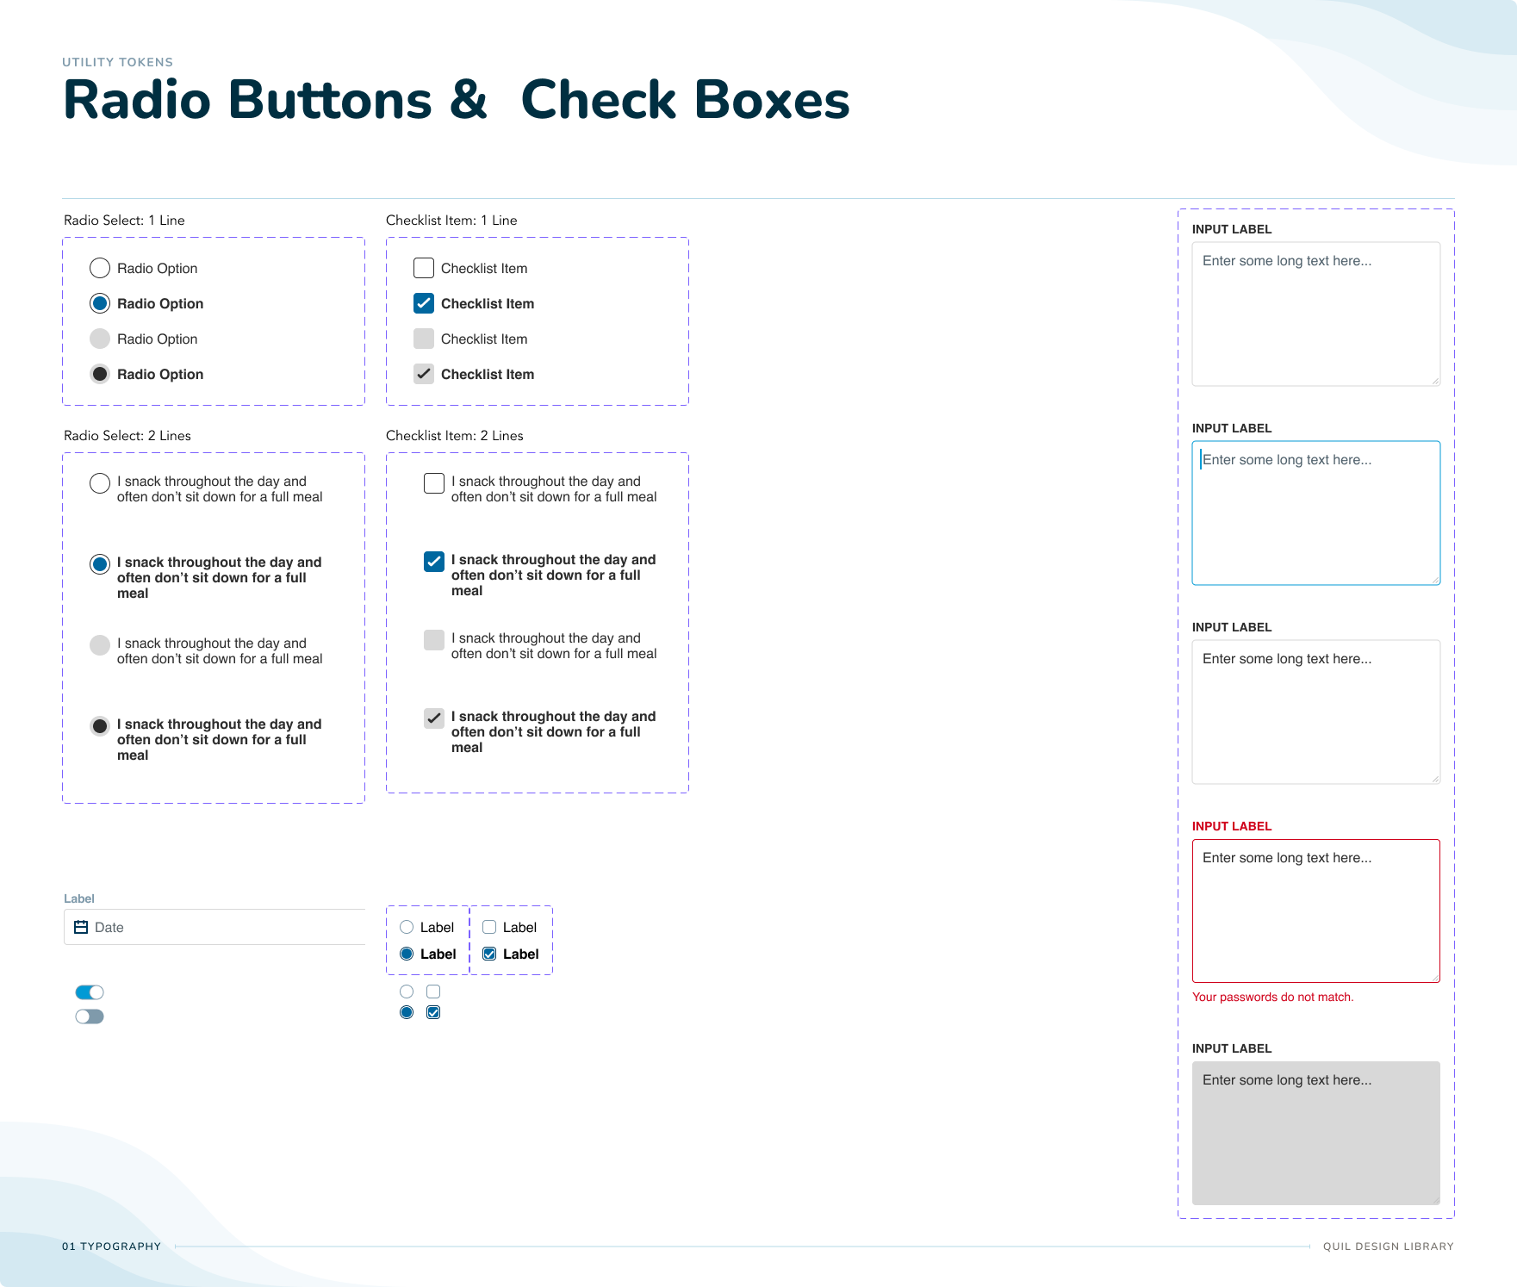The image size is (1517, 1287).
Task: Select the blue two-line snack radio option
Action: point(100,564)
